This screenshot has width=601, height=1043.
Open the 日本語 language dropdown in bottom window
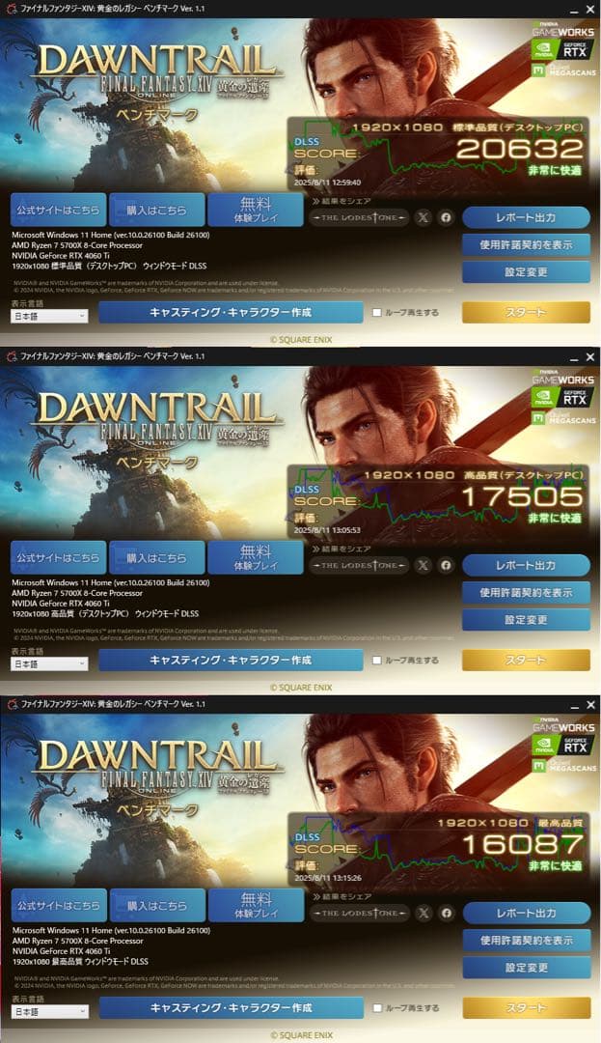pos(50,1012)
